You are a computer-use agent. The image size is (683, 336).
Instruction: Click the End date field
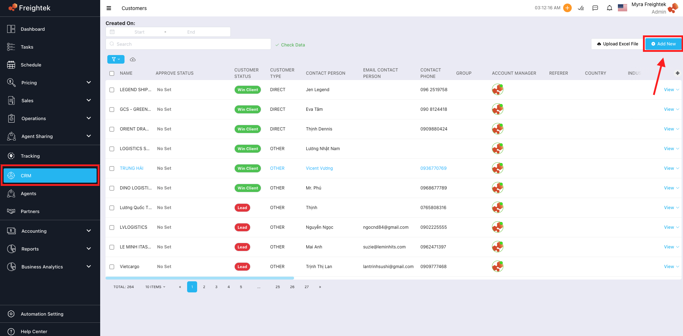point(191,32)
